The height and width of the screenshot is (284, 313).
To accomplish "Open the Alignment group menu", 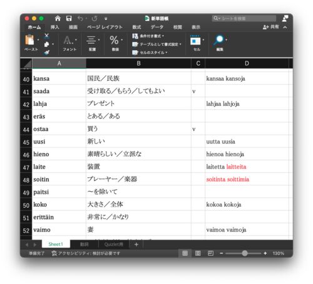I will click(x=93, y=43).
